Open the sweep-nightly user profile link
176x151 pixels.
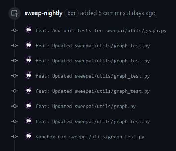[x=44, y=13]
